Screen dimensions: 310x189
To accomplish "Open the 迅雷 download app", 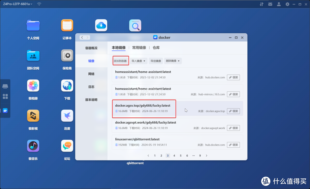I will pos(67,116).
